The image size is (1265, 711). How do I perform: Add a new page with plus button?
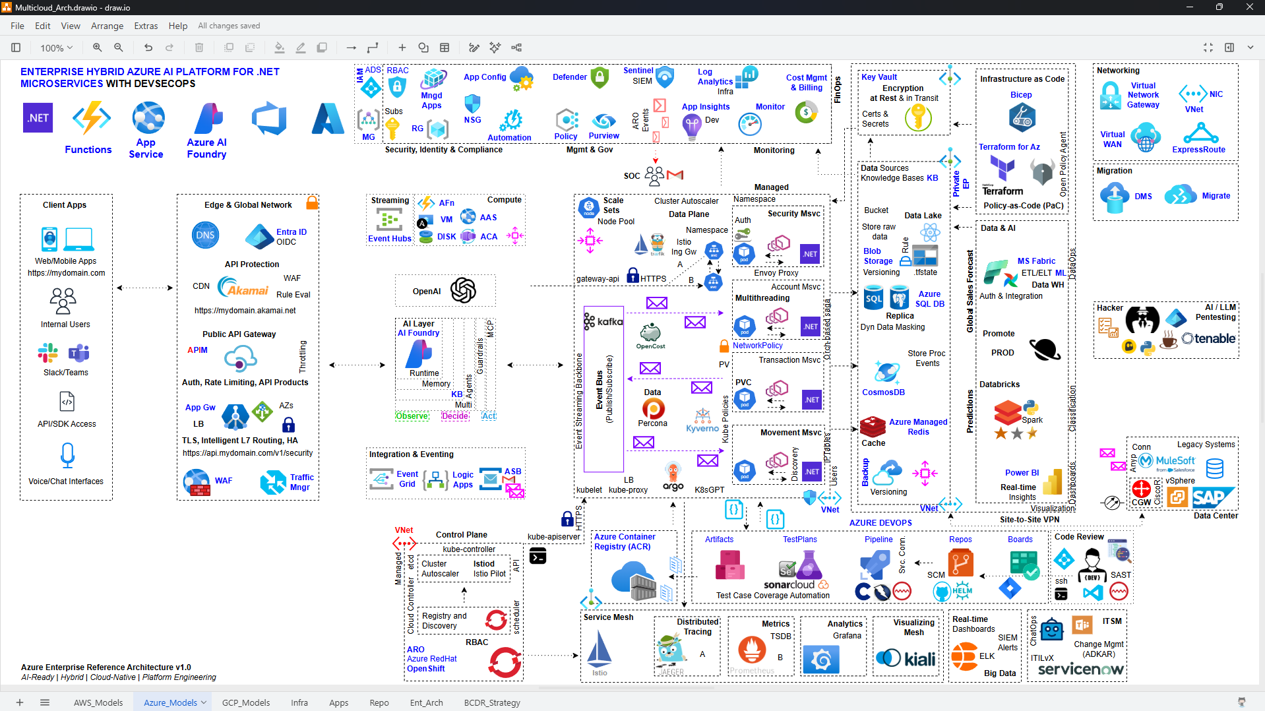pos(20,702)
